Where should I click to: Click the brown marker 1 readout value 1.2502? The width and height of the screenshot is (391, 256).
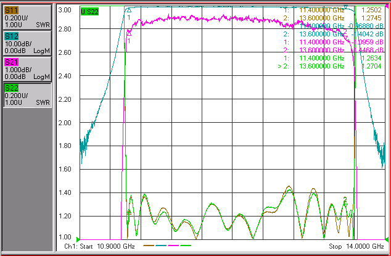[x=372, y=10]
